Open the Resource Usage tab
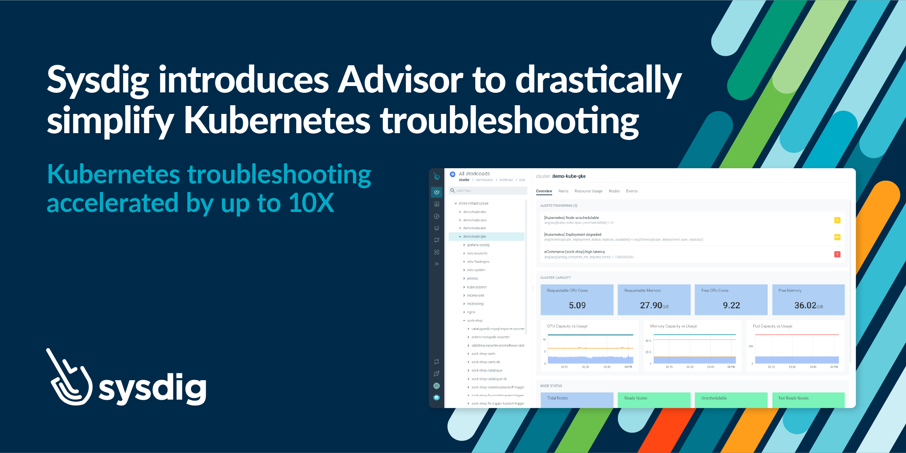Viewport: 906px width, 453px height. click(x=588, y=191)
